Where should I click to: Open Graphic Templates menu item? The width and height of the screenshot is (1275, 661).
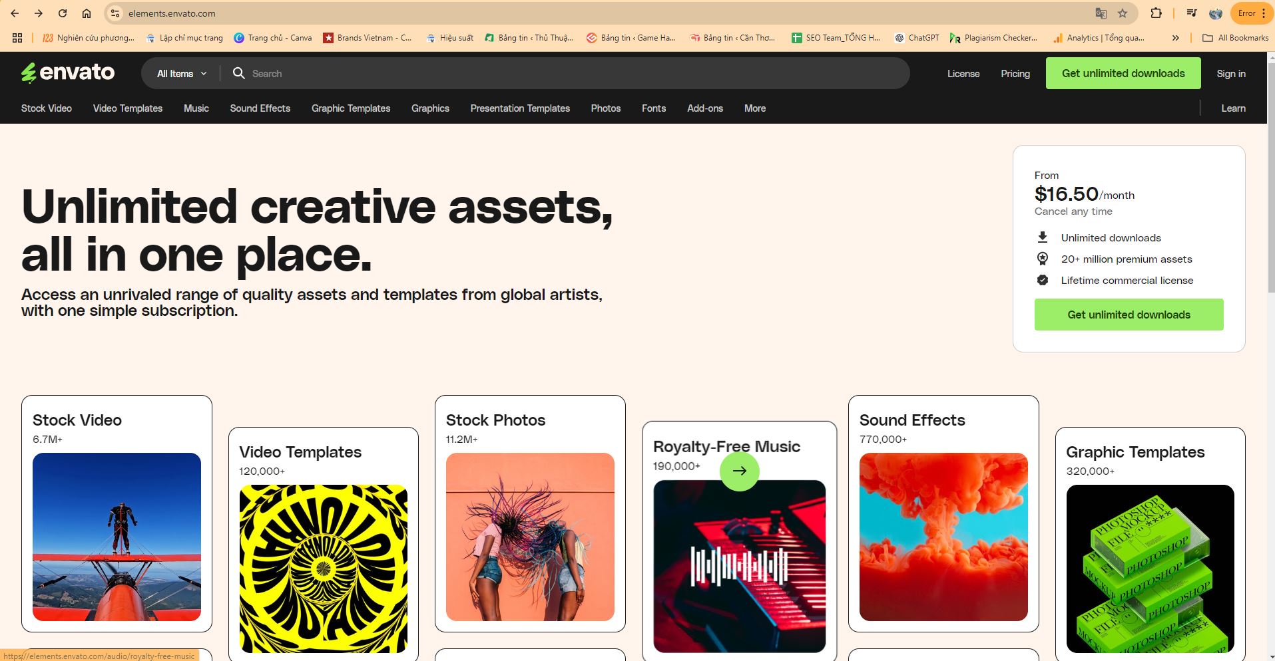point(351,108)
